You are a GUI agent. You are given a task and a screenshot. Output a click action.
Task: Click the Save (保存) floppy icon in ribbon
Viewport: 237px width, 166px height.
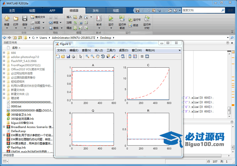(25, 18)
